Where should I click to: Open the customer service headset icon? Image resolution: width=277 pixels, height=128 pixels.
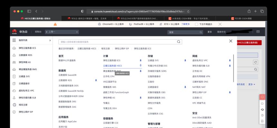pyautogui.click(x=262, y=109)
